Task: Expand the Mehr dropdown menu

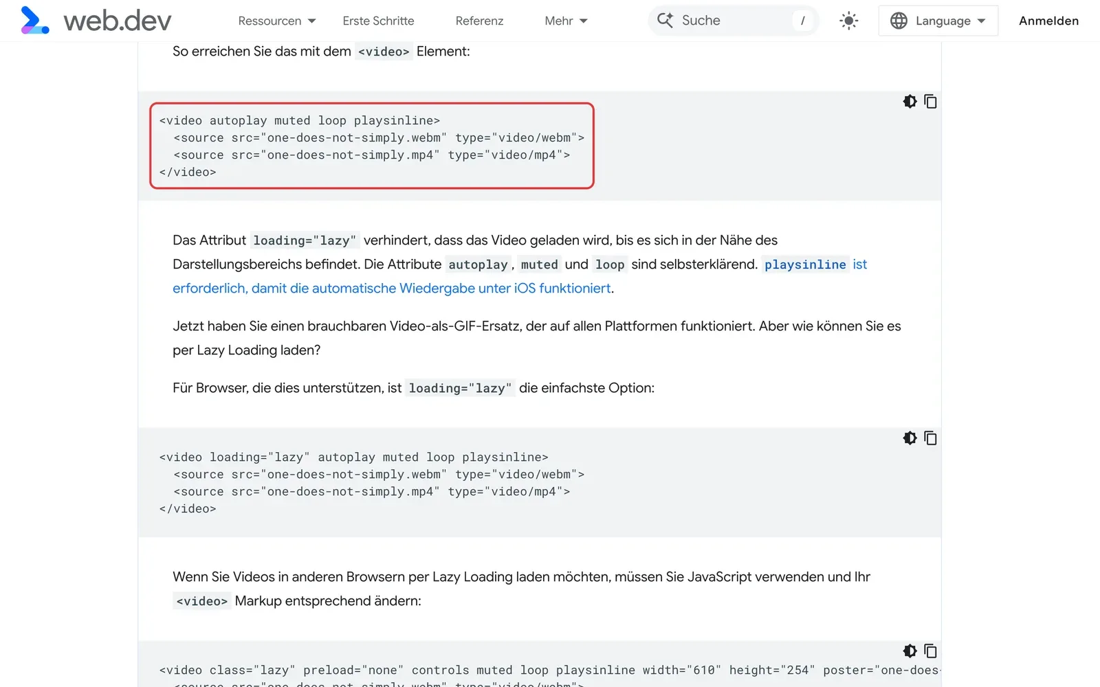Action: 566,21
